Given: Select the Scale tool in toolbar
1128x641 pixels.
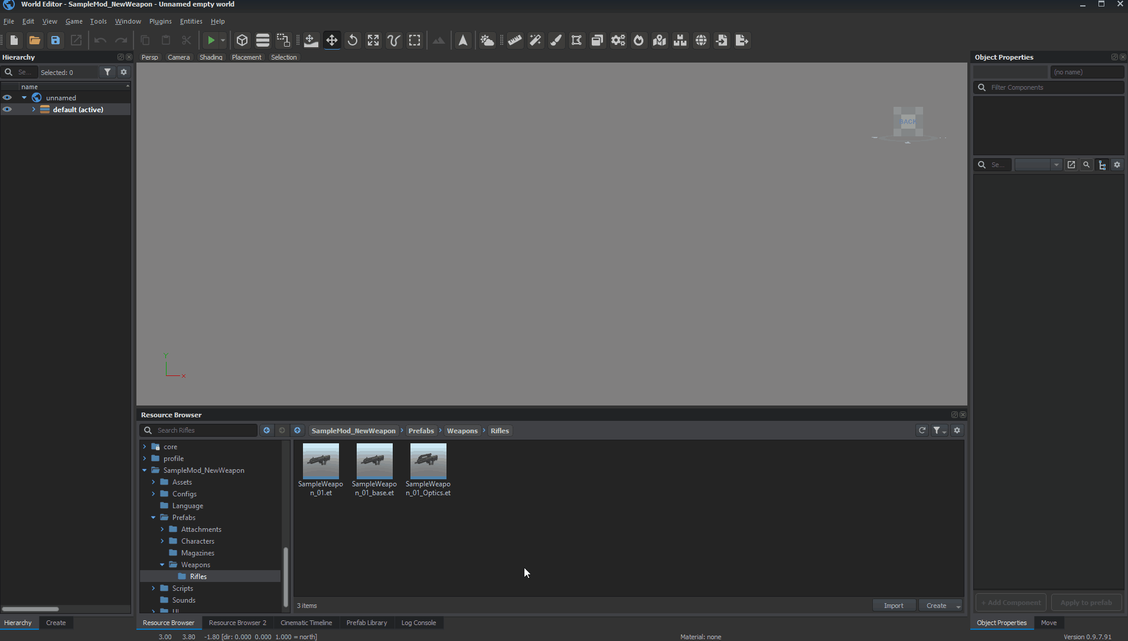Looking at the screenshot, I should [373, 41].
